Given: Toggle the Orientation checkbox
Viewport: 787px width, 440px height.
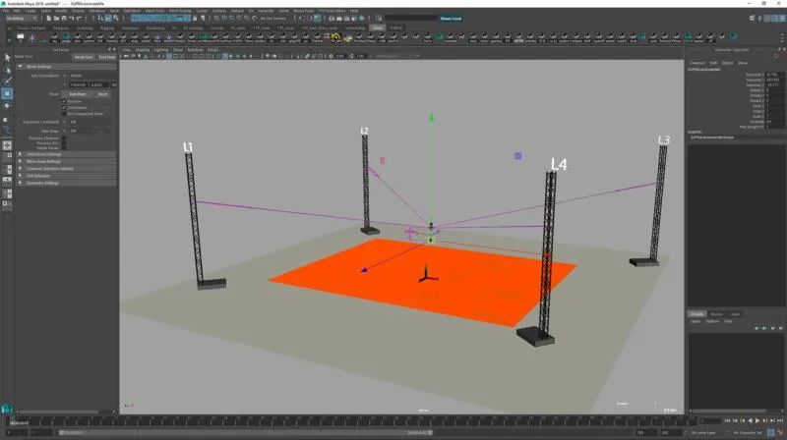Looking at the screenshot, I should (x=64, y=107).
